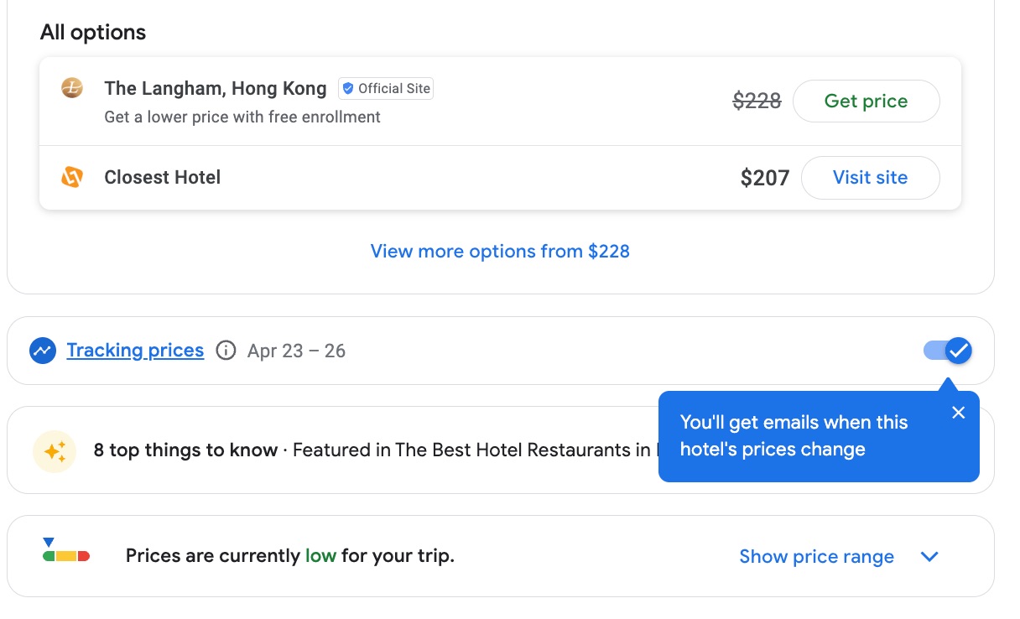Click the Official Site badge
This screenshot has width=1020, height=619.
tap(385, 88)
